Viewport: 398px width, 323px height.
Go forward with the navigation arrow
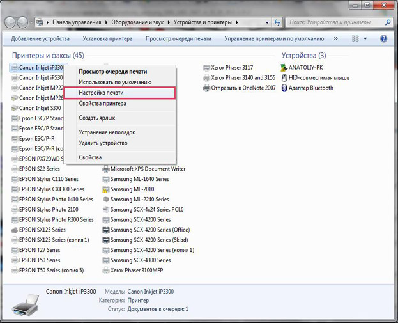point(22,22)
